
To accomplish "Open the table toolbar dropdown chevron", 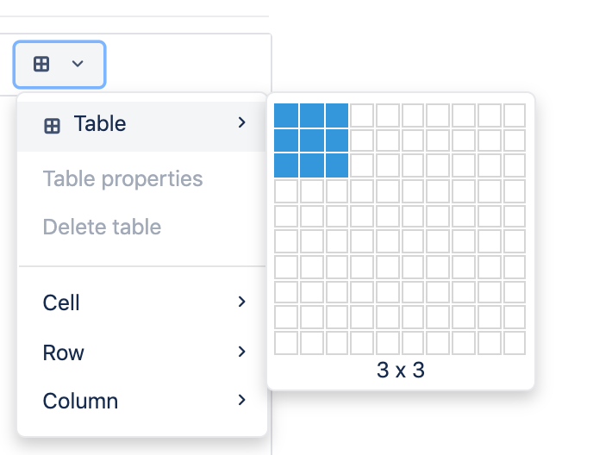I will click(78, 64).
